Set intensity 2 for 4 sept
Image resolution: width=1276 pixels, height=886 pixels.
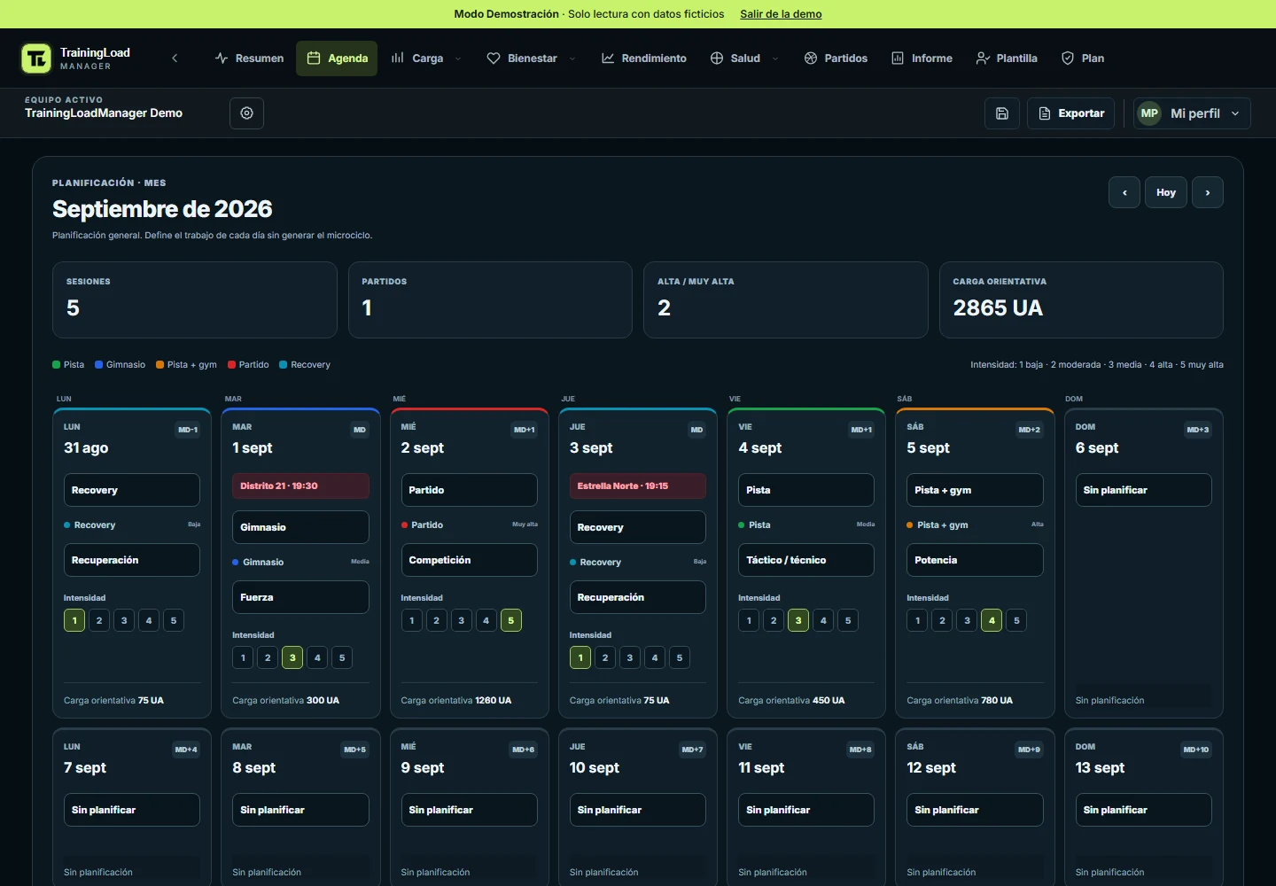pyautogui.click(x=774, y=620)
